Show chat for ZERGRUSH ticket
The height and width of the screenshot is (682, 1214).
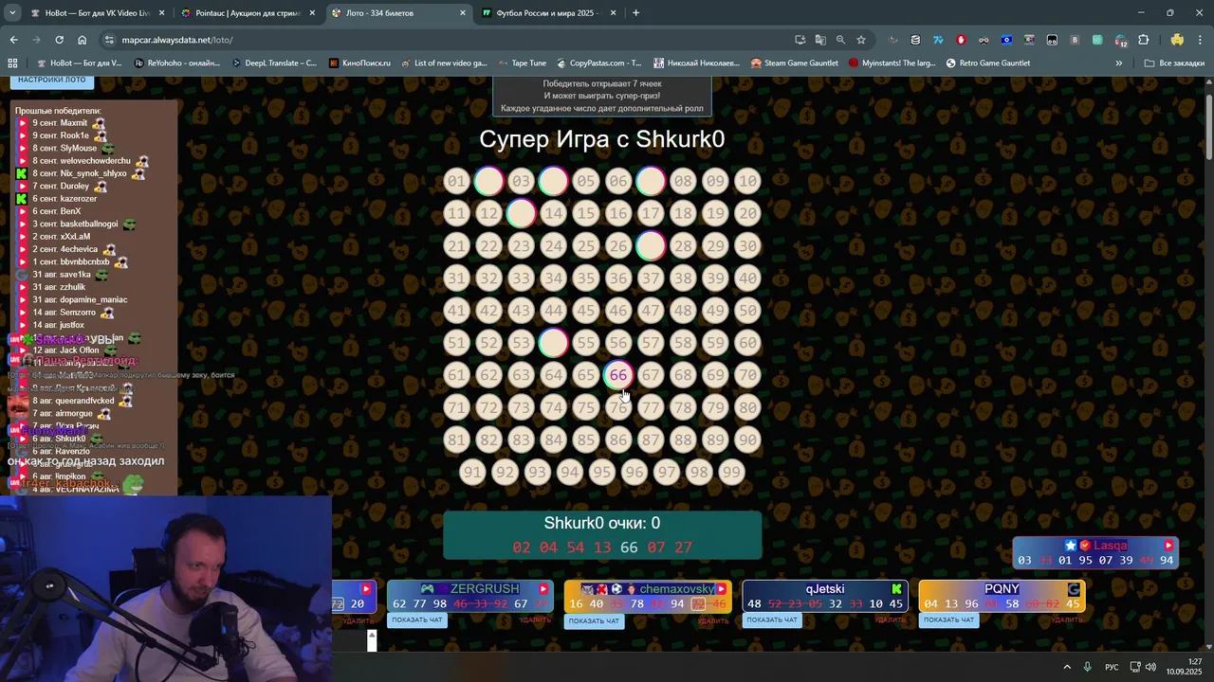tap(416, 620)
